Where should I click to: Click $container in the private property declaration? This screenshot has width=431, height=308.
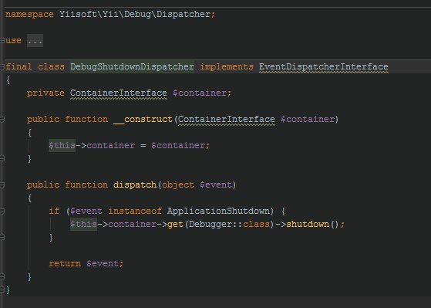click(200, 93)
